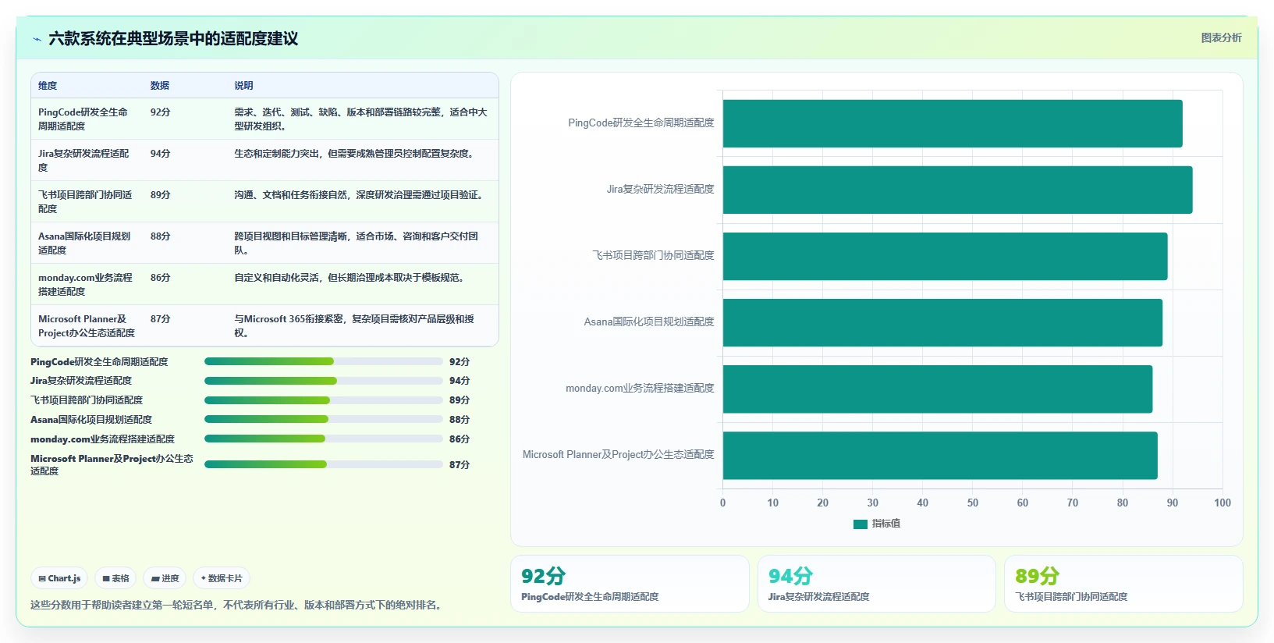
Task: Click the monday.com bar in the chart
Action: point(938,389)
